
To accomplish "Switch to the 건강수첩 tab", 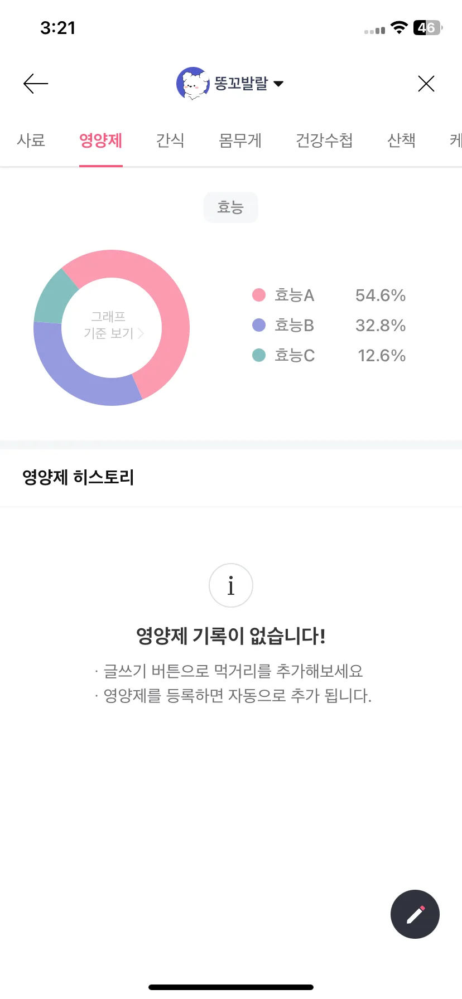I will coord(324,140).
